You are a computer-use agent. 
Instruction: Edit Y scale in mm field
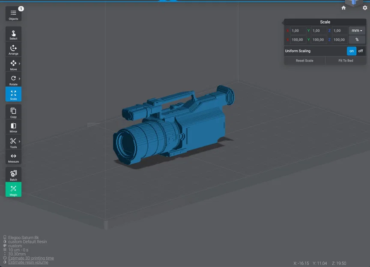[x=319, y=31]
